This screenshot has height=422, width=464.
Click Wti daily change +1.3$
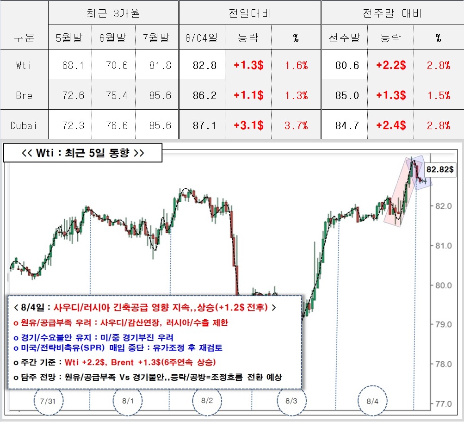tap(248, 65)
